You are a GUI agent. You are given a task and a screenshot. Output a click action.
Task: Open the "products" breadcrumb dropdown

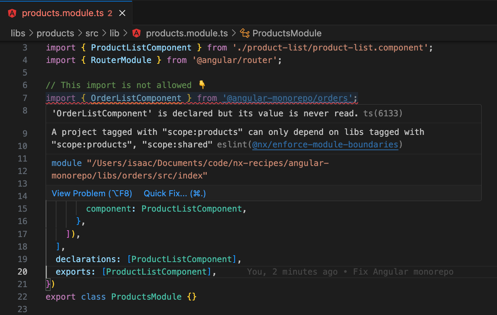(55, 33)
